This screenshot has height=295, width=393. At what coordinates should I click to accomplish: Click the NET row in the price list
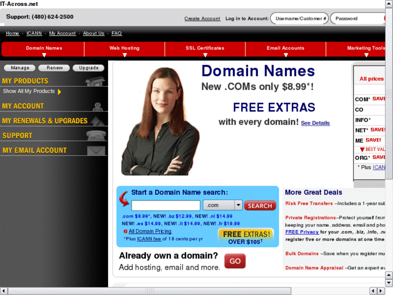click(x=370, y=130)
